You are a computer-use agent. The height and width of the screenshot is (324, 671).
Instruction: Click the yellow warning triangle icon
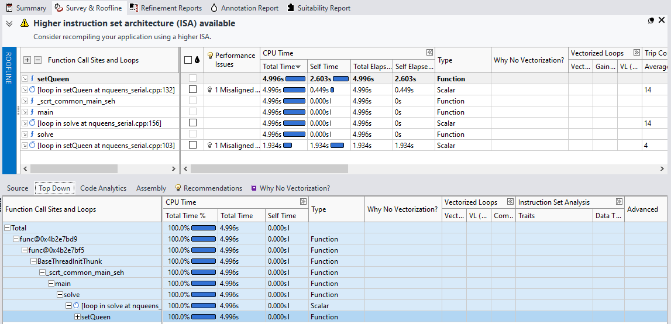click(24, 23)
